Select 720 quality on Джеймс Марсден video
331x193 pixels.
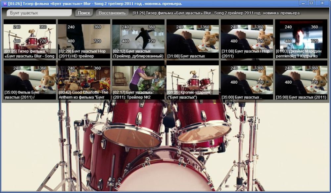(x=314, y=41)
